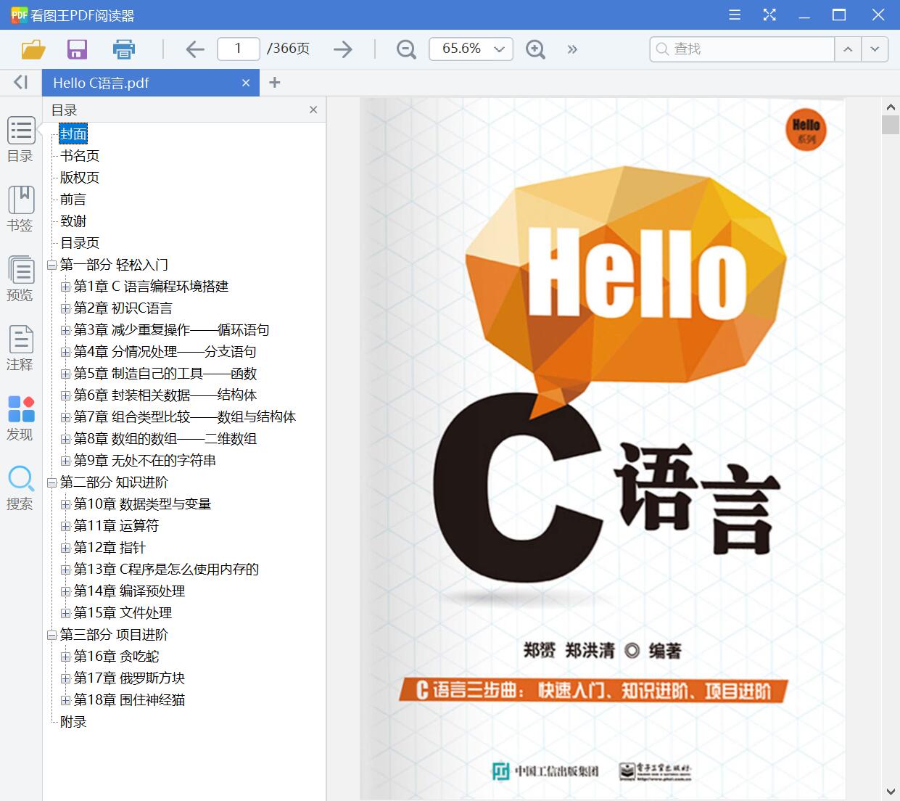The height and width of the screenshot is (801, 900).
Task: Open the 目录 panel in the sidebar
Action: 20,139
